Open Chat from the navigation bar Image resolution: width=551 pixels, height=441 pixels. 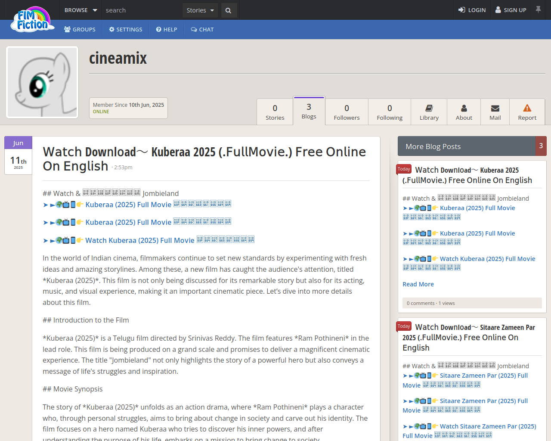(202, 29)
